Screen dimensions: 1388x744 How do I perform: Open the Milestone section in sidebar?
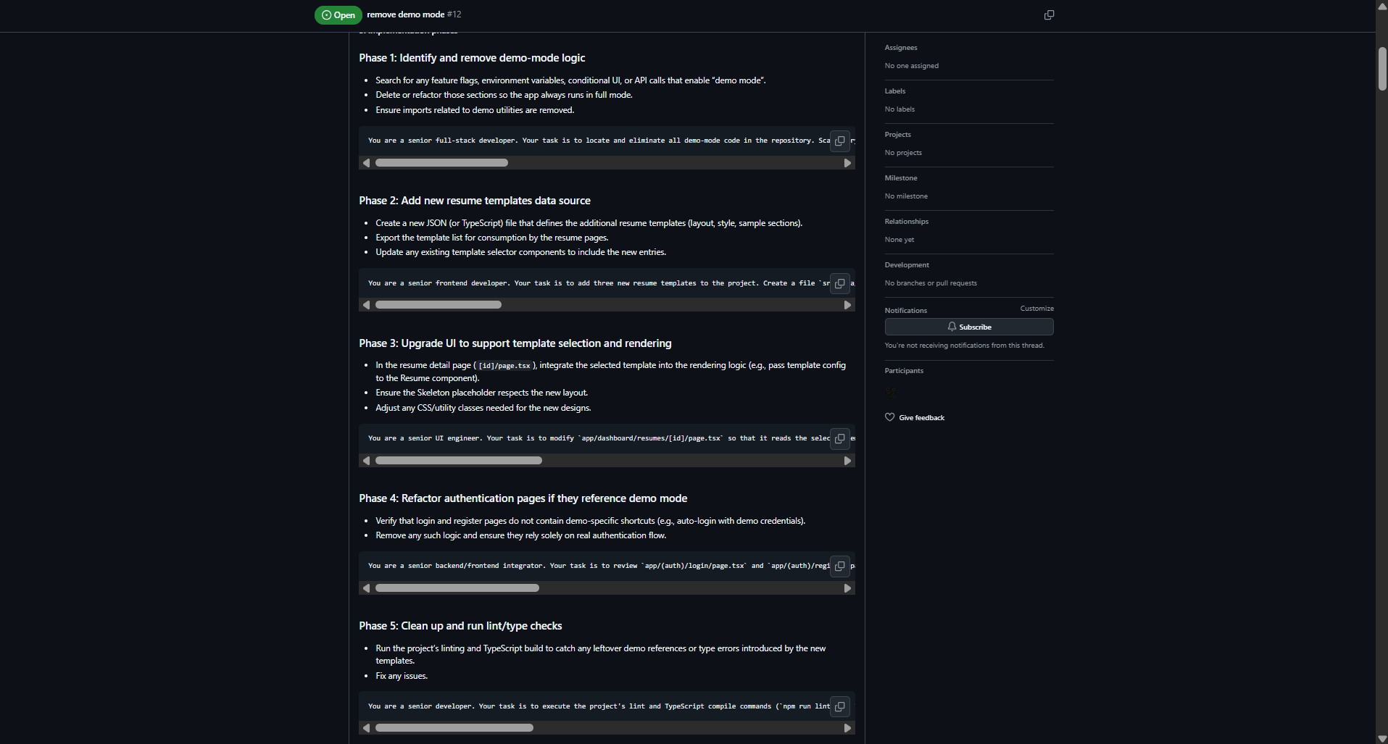(x=901, y=178)
